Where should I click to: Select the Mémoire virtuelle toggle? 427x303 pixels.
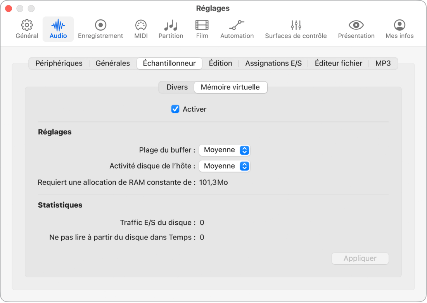coord(230,87)
